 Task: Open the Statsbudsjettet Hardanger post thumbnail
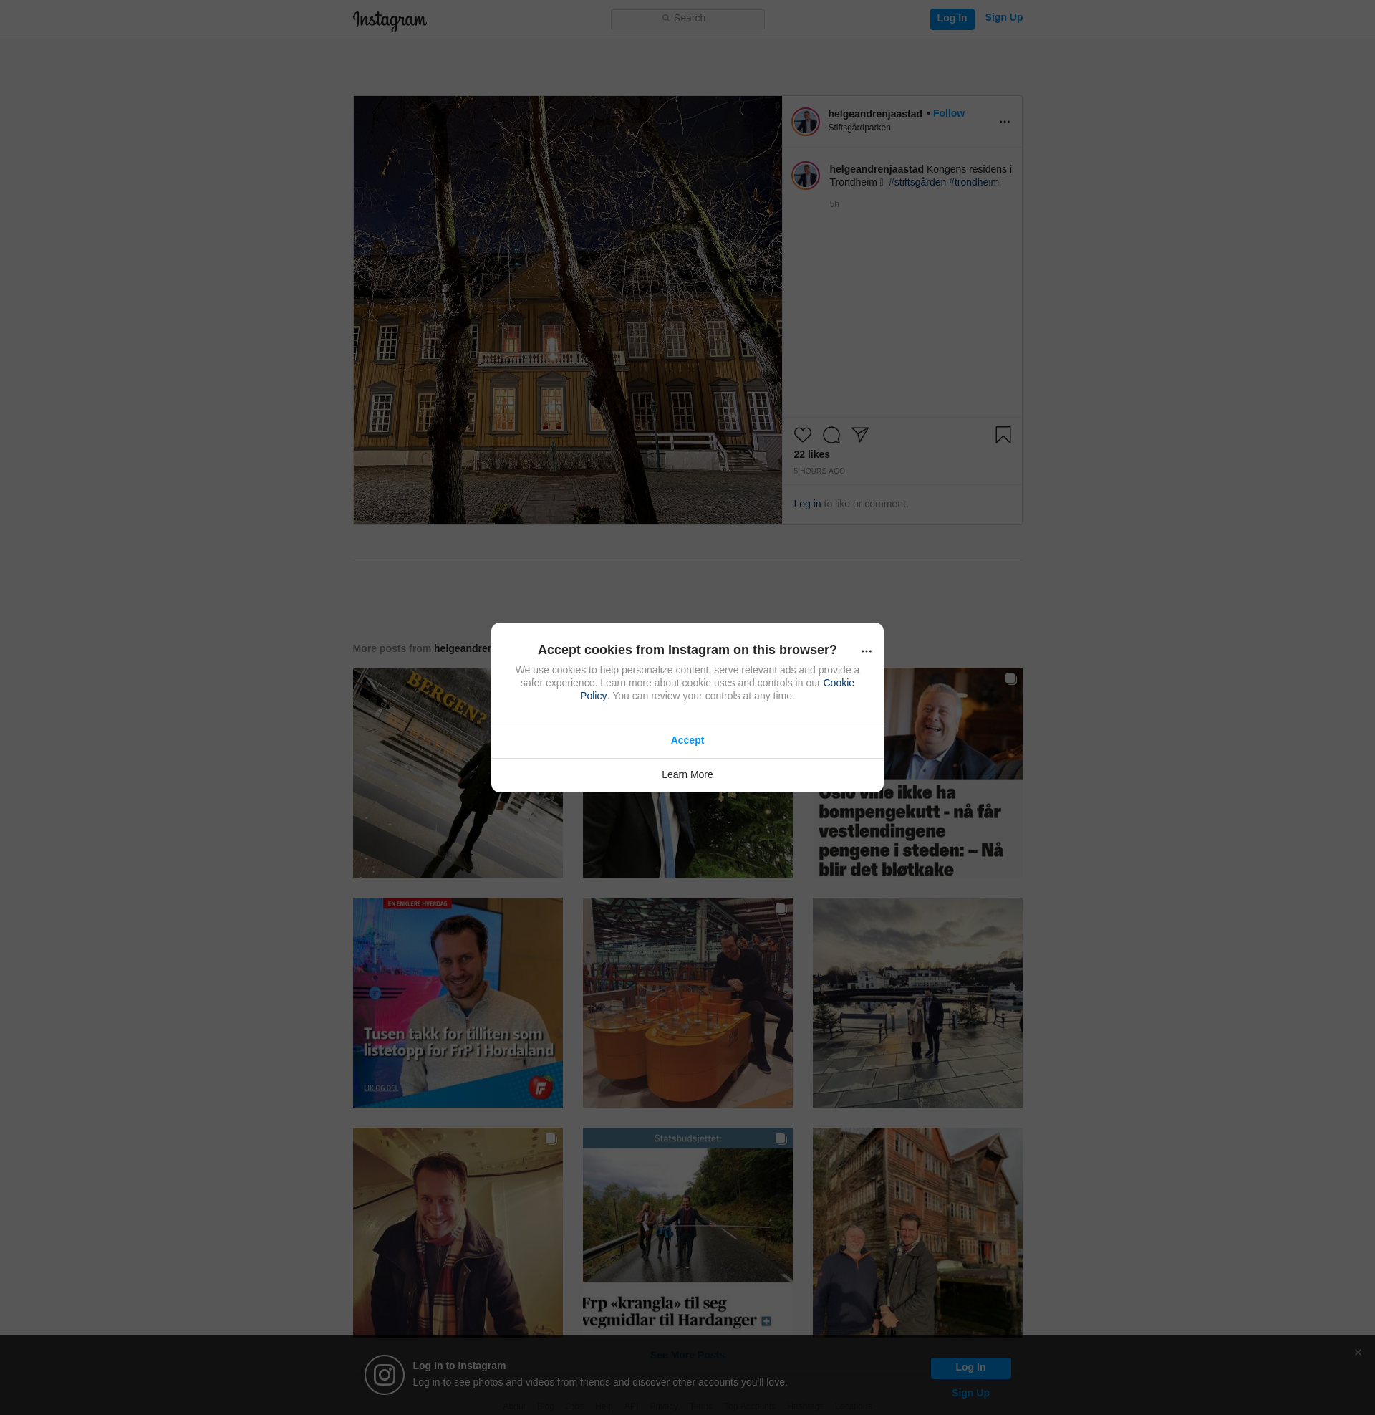[687, 1232]
